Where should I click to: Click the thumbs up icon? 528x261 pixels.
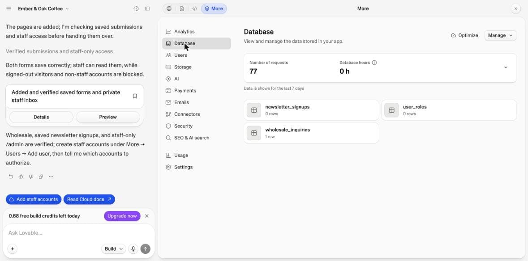point(21,177)
